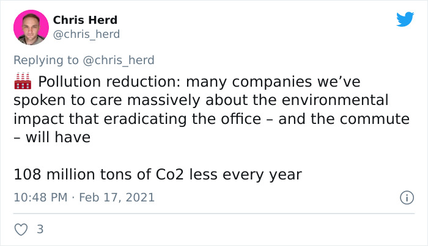Click the @chris_herd handle below the name
This screenshot has width=428, height=246.
coord(86,34)
